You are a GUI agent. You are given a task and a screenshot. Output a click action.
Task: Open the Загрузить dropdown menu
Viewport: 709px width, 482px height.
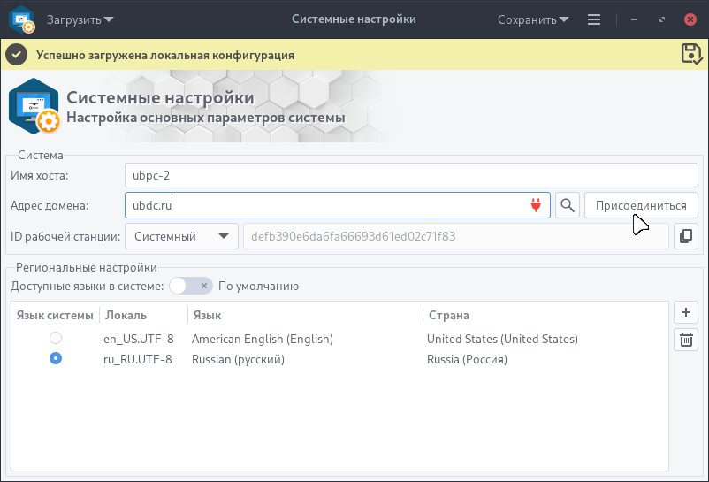pos(80,19)
